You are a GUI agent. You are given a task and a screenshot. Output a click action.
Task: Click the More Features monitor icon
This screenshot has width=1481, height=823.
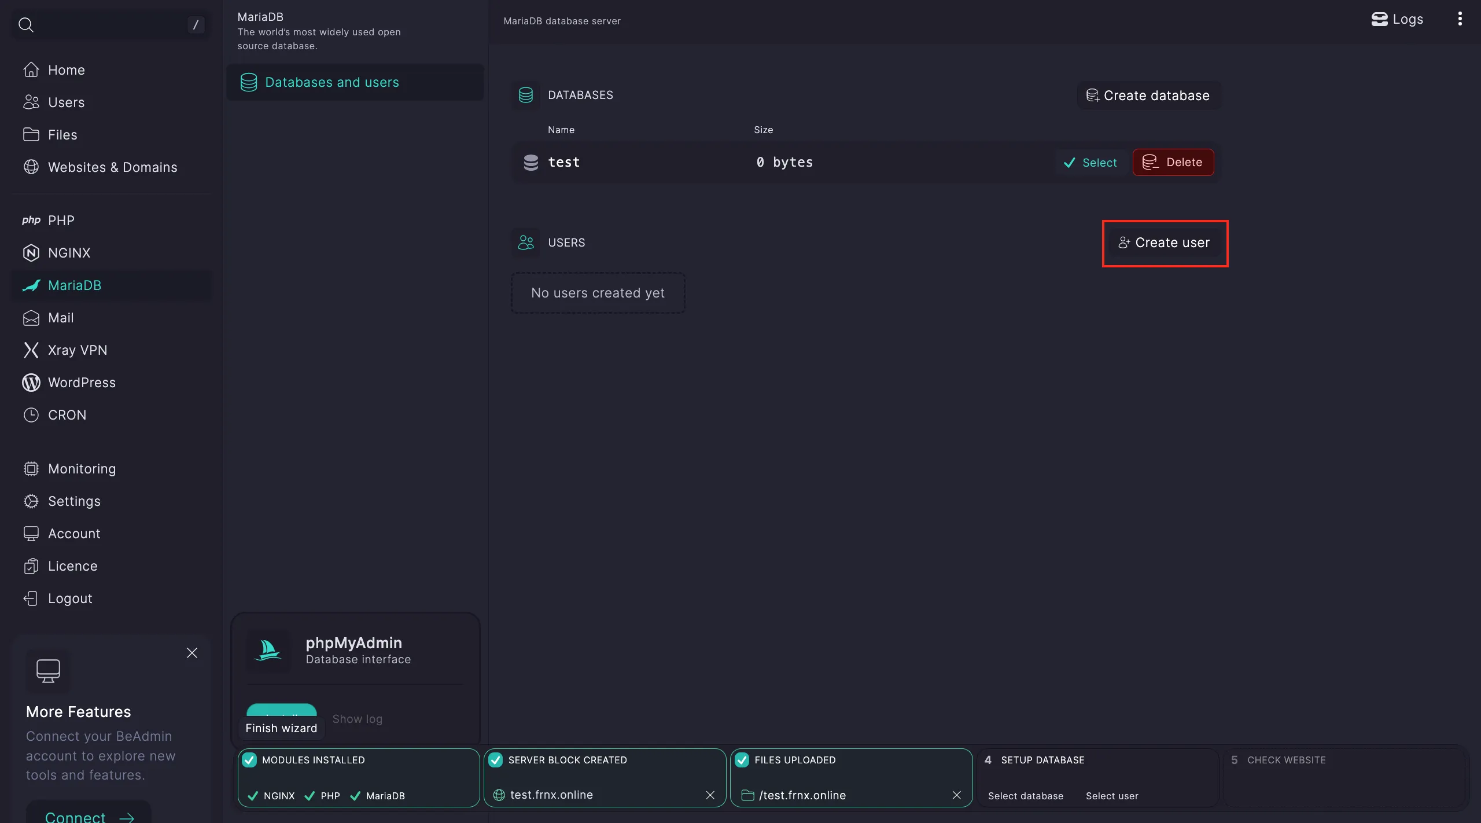[48, 671]
